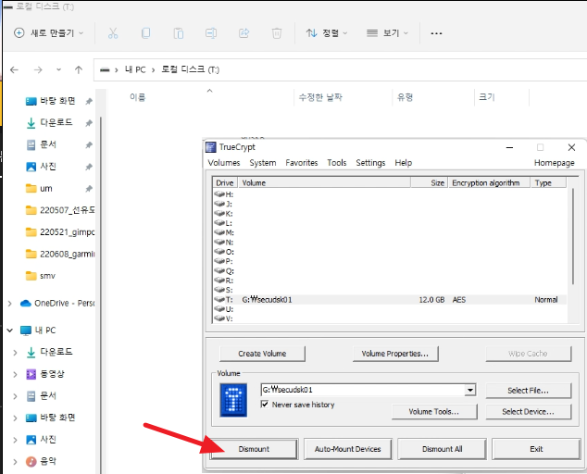Click 내 PC in the address breadcrumb
The width and height of the screenshot is (587, 474).
coord(135,69)
